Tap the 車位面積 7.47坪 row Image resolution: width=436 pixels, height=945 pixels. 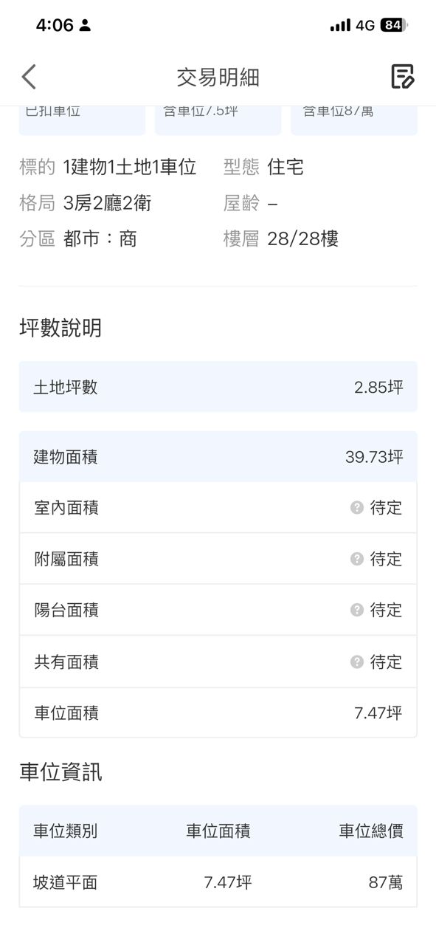(218, 712)
